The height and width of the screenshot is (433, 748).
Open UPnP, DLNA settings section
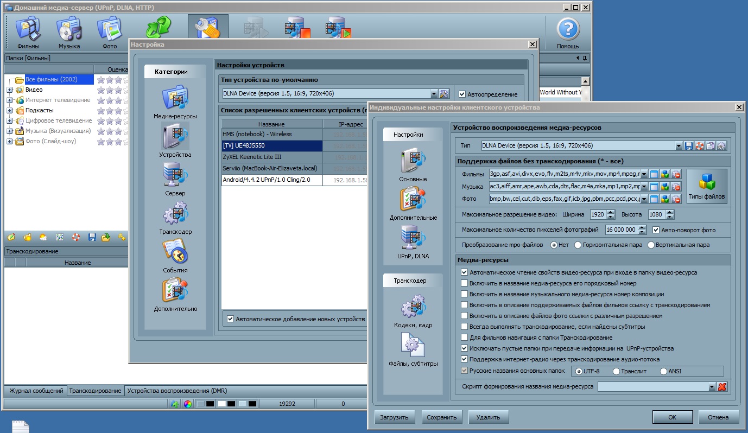[x=413, y=239]
